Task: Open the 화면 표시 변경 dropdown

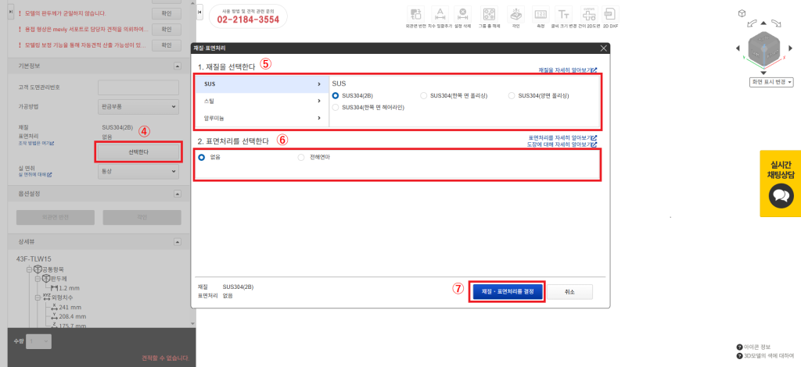Action: click(771, 82)
